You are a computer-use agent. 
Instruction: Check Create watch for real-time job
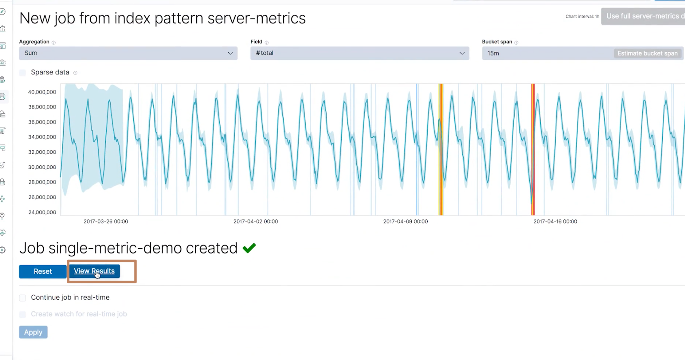coord(23,314)
